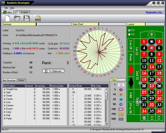Pick the 50 value chip
Image resolution: width=166 pixels, height=133 pixels.
coord(121,104)
